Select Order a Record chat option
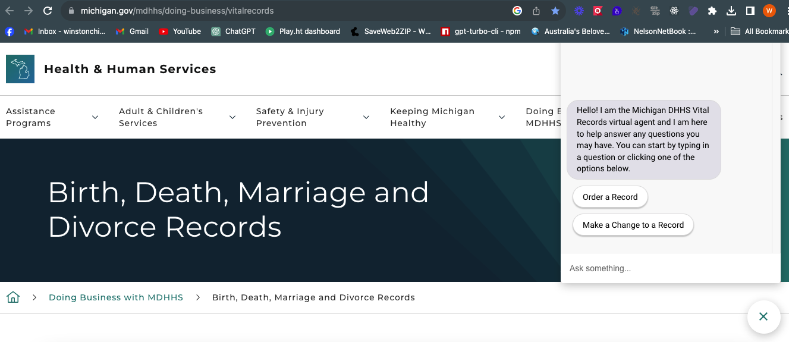 pyautogui.click(x=610, y=197)
